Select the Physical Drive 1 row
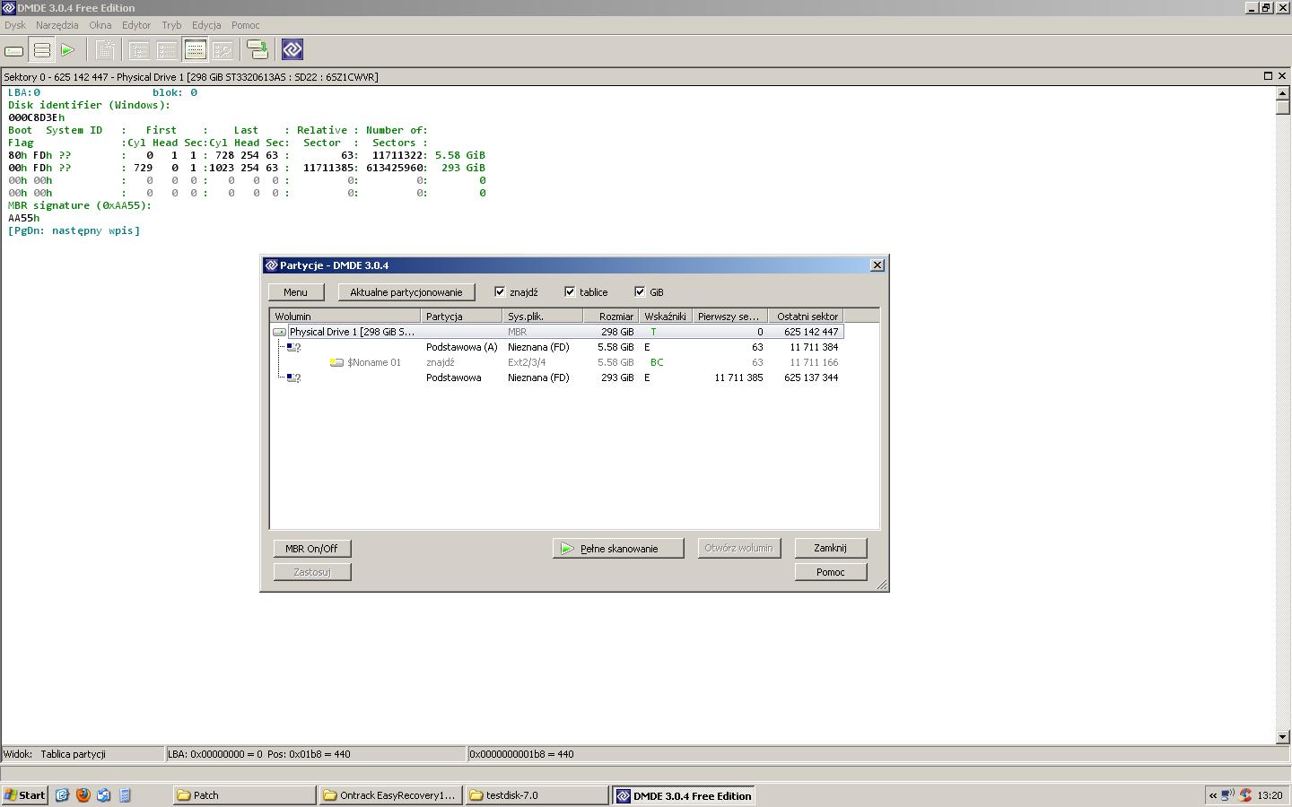This screenshot has width=1292, height=807. point(557,332)
